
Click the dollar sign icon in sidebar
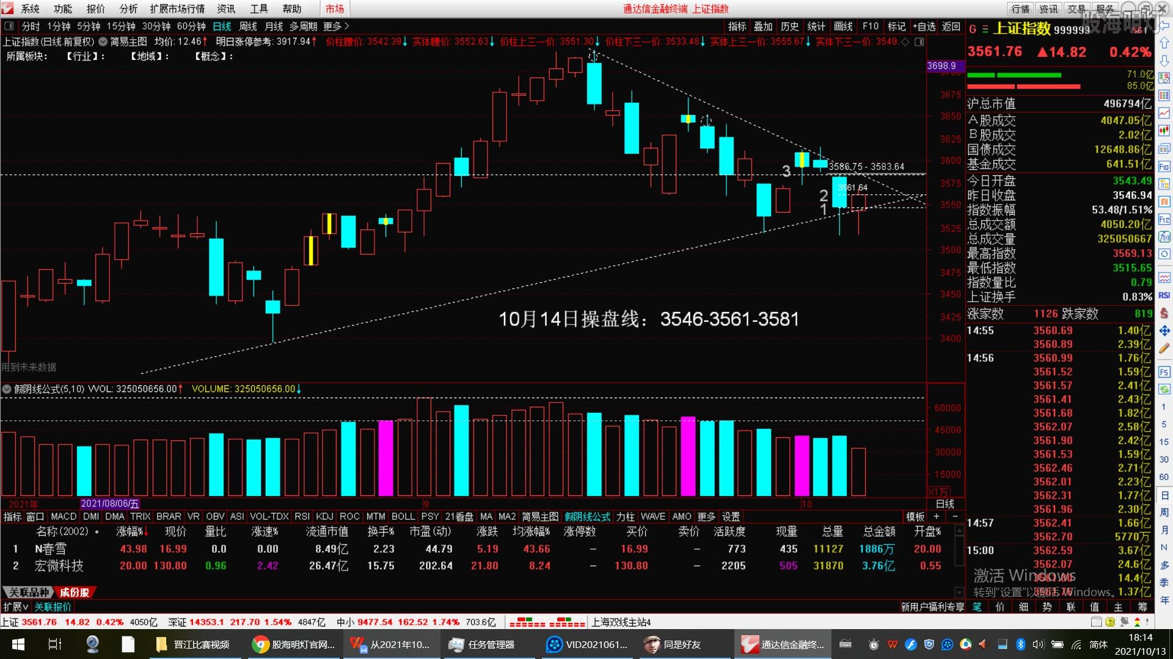[x=1164, y=313]
